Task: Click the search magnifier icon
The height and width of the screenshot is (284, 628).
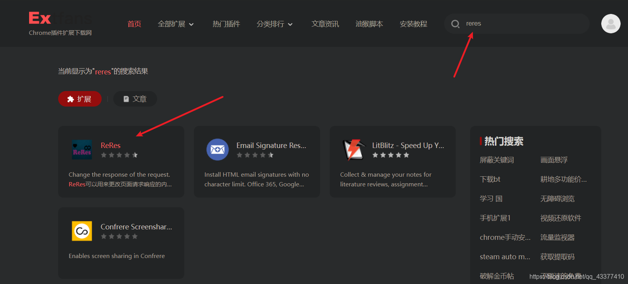Action: tap(455, 24)
